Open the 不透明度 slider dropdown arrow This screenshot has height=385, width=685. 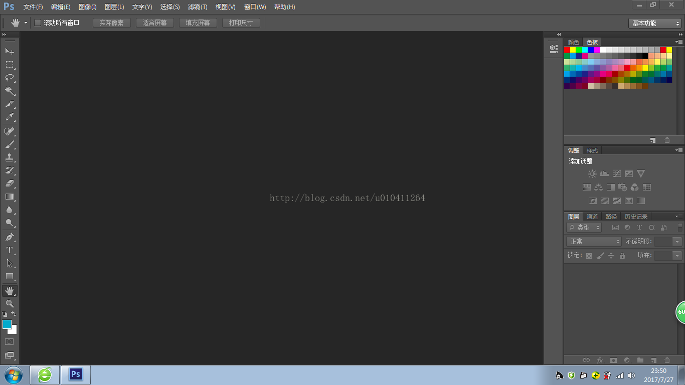pyautogui.click(x=677, y=242)
